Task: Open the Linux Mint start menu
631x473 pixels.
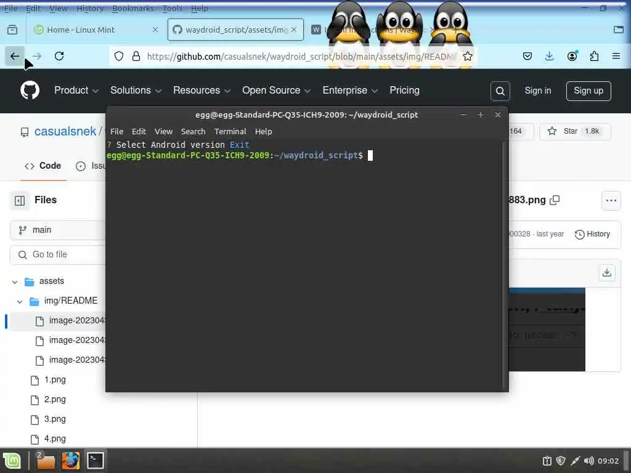Action: pos(12,461)
